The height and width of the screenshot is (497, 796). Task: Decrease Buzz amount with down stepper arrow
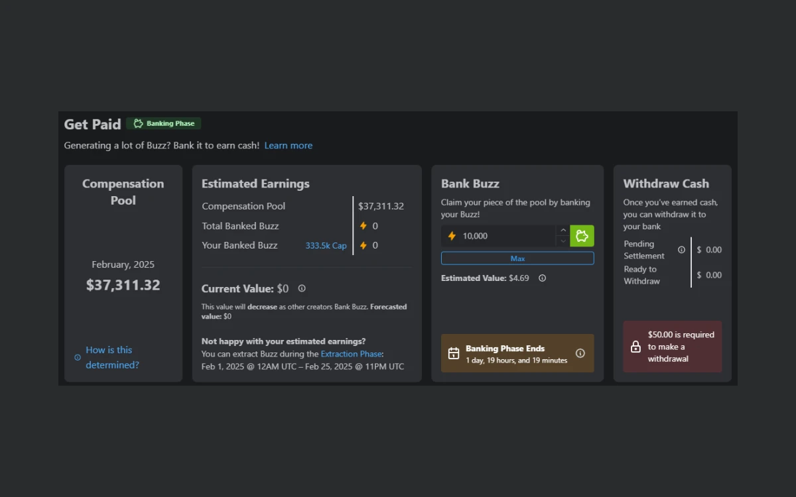tap(563, 241)
